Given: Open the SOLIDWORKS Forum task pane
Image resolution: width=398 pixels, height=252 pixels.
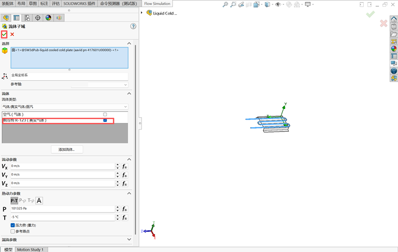Looking at the screenshot, I should pyautogui.click(x=394, y=63).
